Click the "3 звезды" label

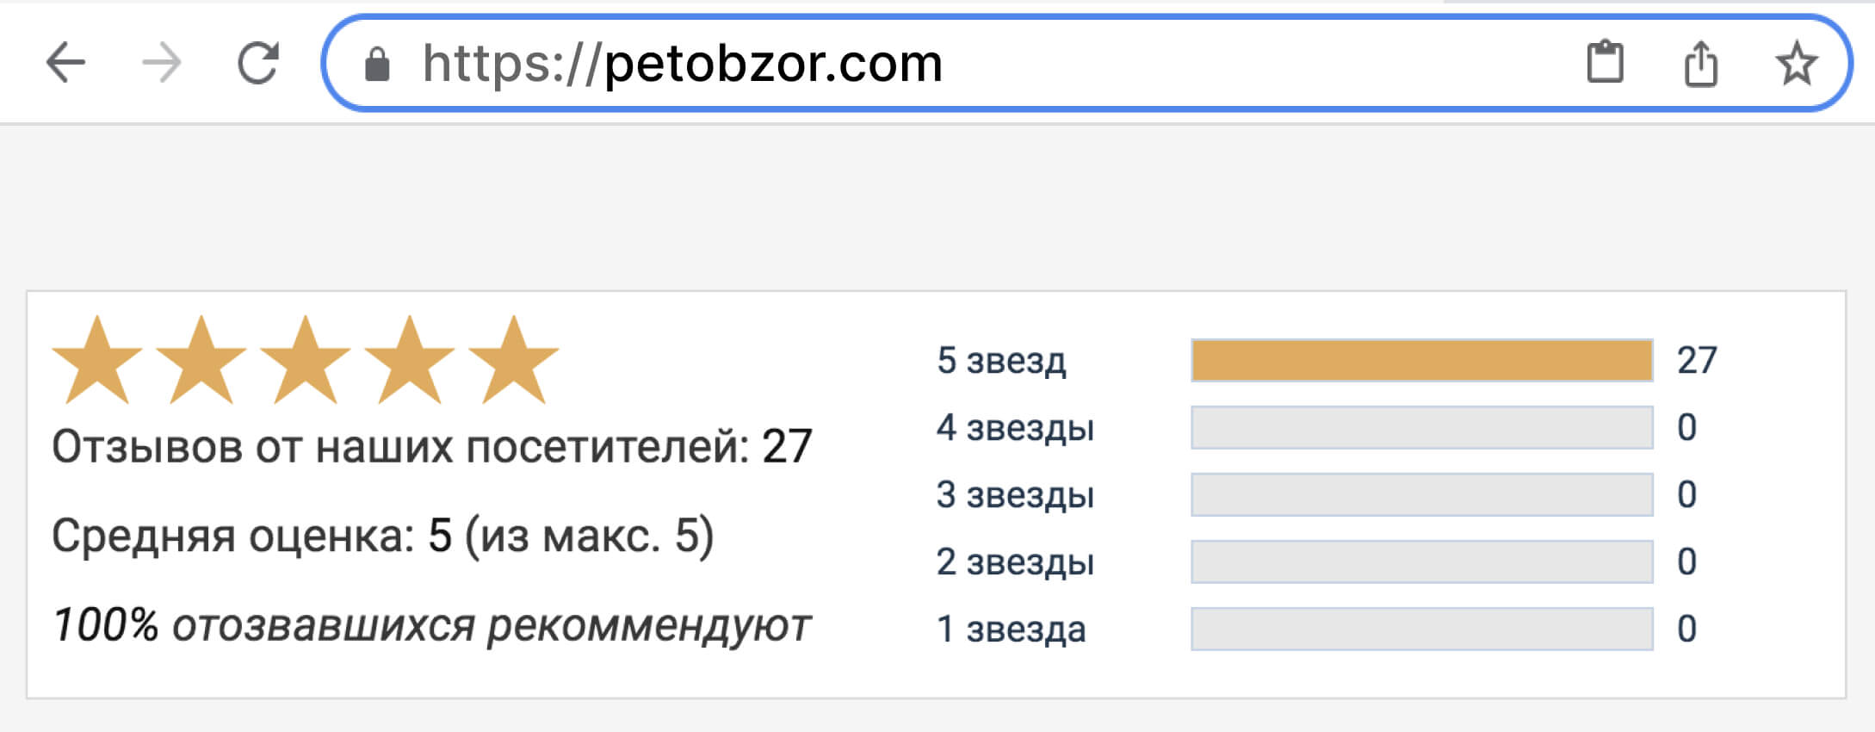(1015, 495)
